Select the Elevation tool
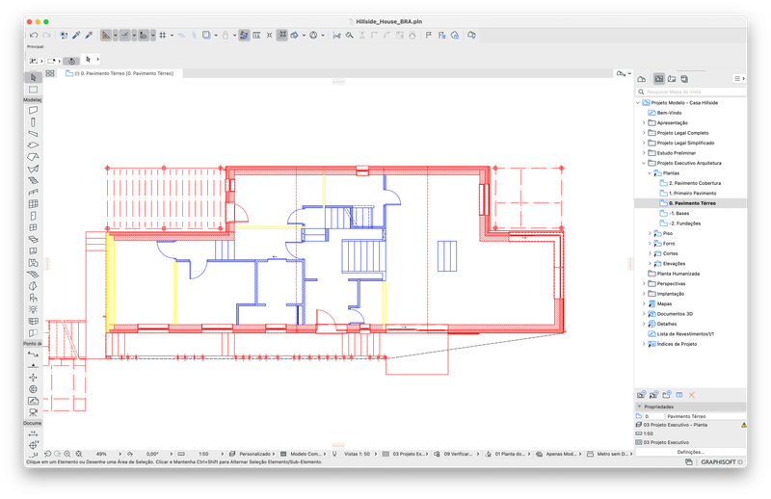 pos(33,366)
